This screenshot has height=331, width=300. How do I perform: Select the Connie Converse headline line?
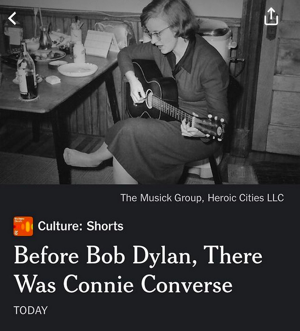pyautogui.click(x=123, y=284)
